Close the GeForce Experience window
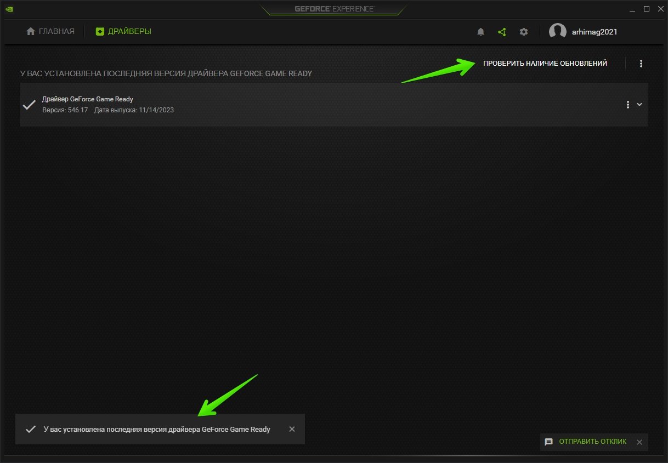This screenshot has width=668, height=463. pyautogui.click(x=660, y=9)
